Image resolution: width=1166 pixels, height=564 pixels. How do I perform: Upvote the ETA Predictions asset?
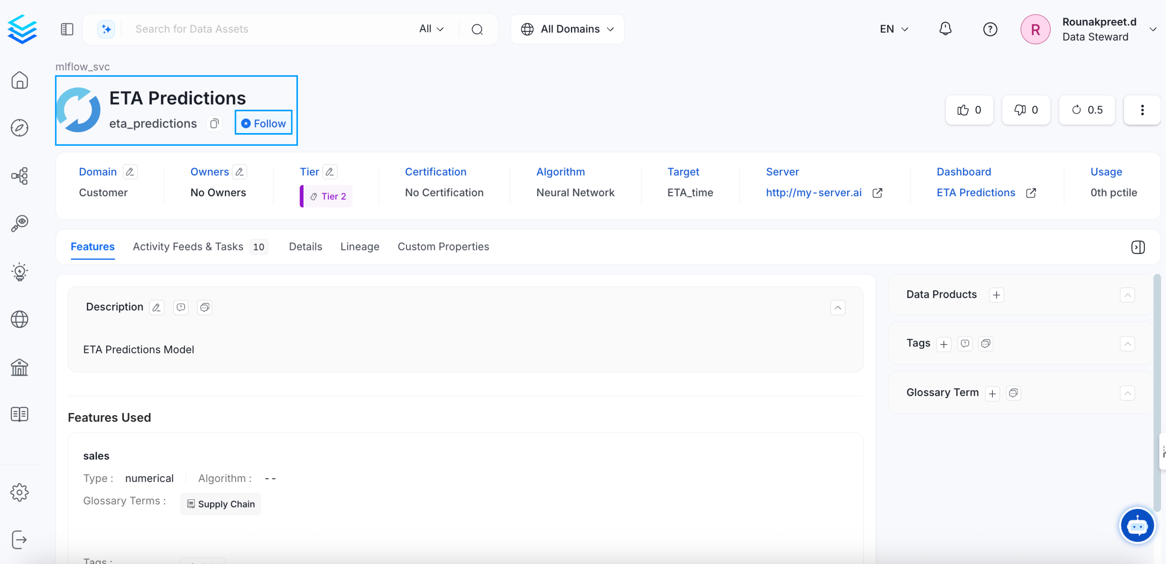[x=969, y=110]
